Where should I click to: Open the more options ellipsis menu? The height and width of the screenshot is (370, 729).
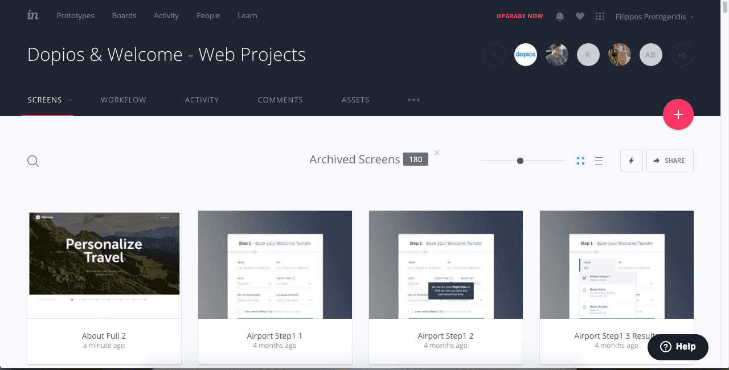[413, 100]
